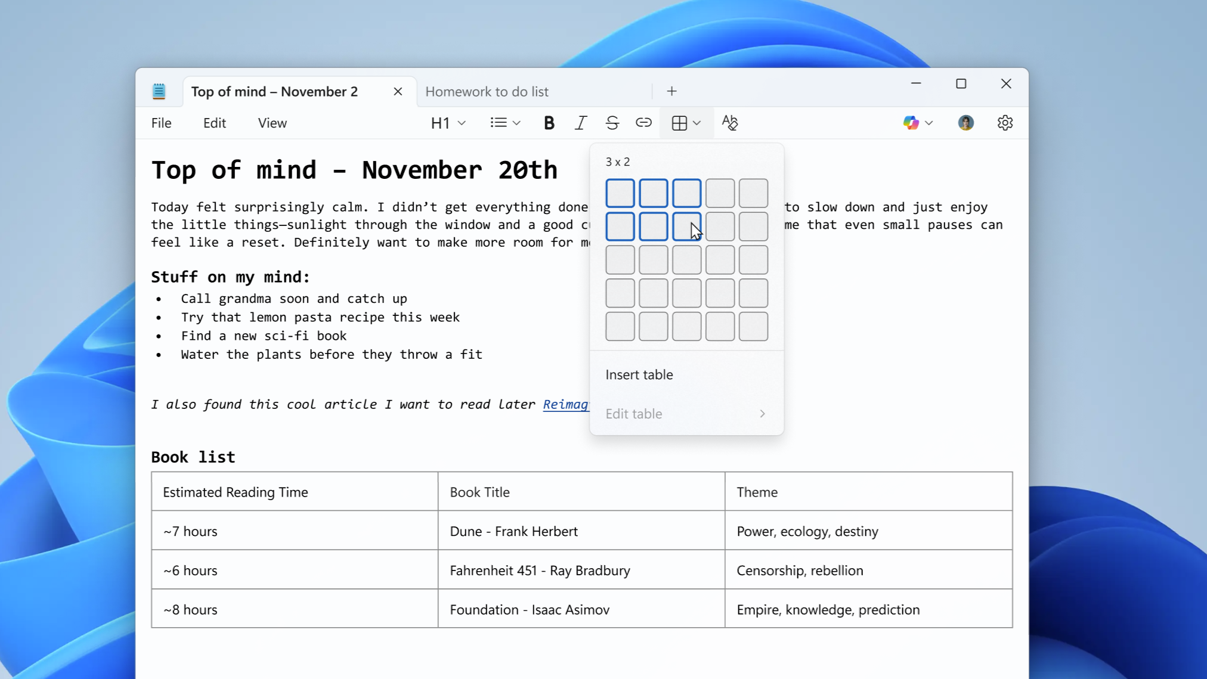Open the H1 heading style dropdown
The image size is (1207, 679).
point(447,122)
